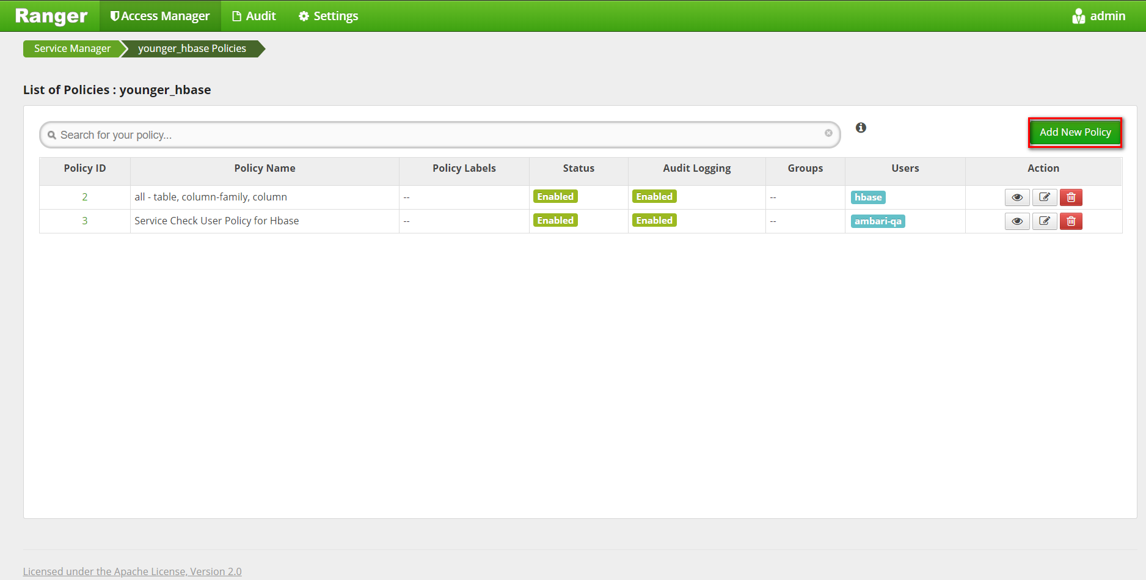Open the Licensed under Apache License link
Image resolution: width=1146 pixels, height=580 pixels.
[132, 571]
